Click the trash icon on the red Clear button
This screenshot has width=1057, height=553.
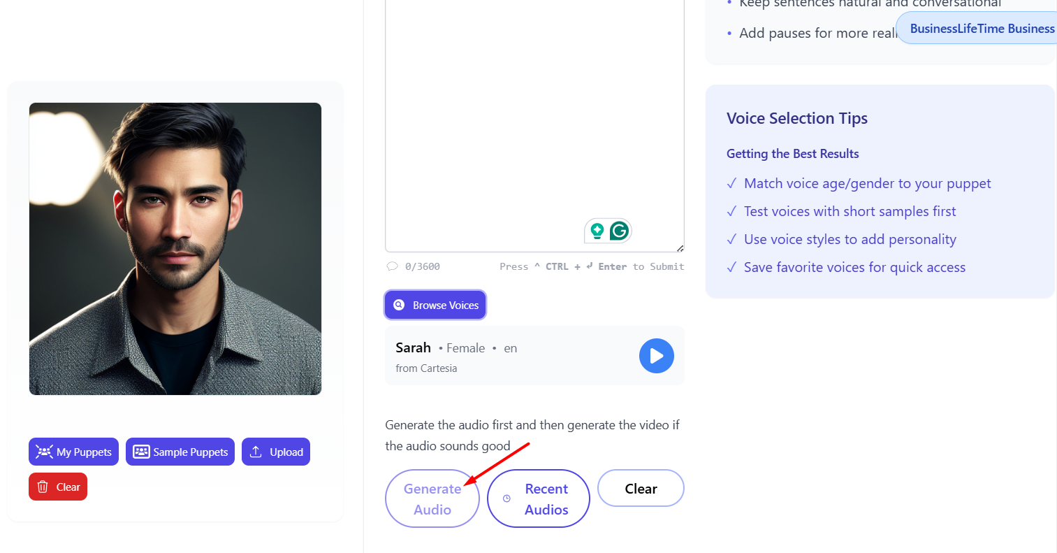pos(43,487)
